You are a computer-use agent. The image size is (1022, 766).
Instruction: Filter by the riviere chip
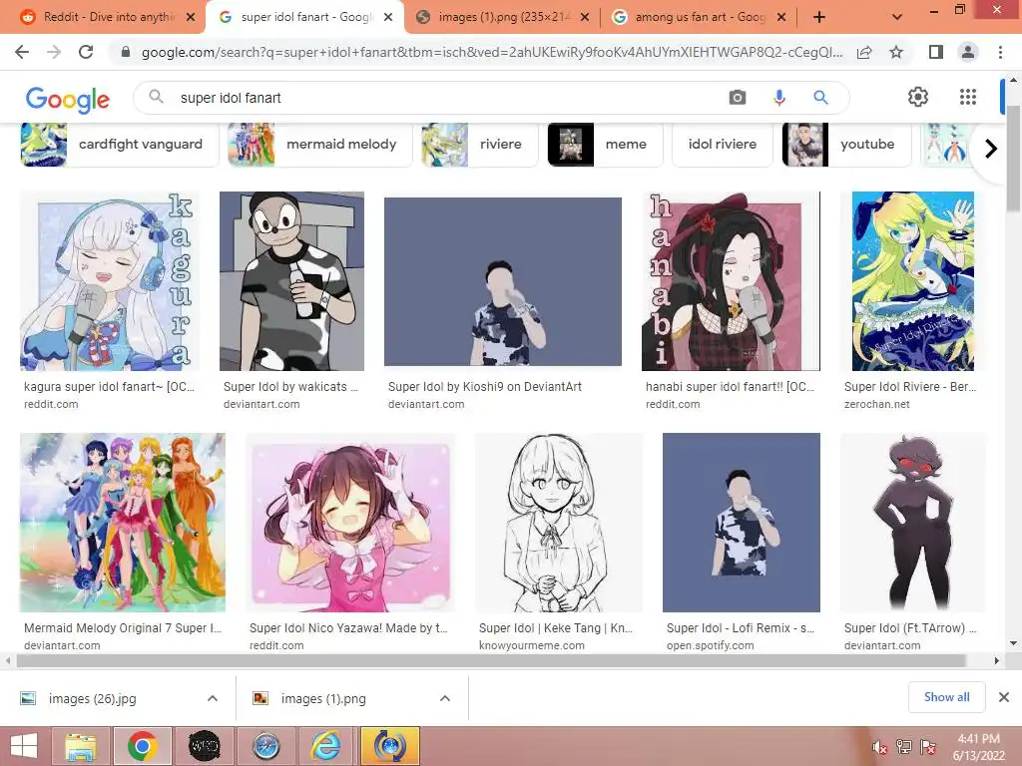click(480, 145)
